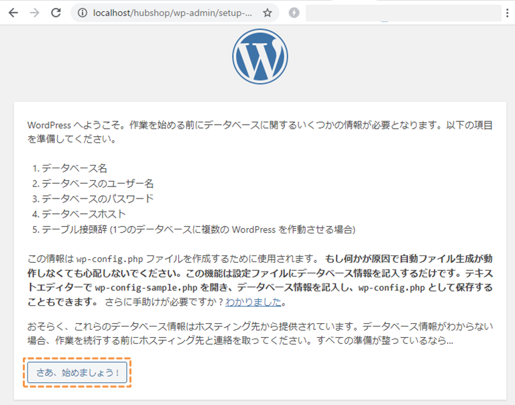Click text さらに手助けが必要ですか？
The image size is (515, 405).
point(164,302)
